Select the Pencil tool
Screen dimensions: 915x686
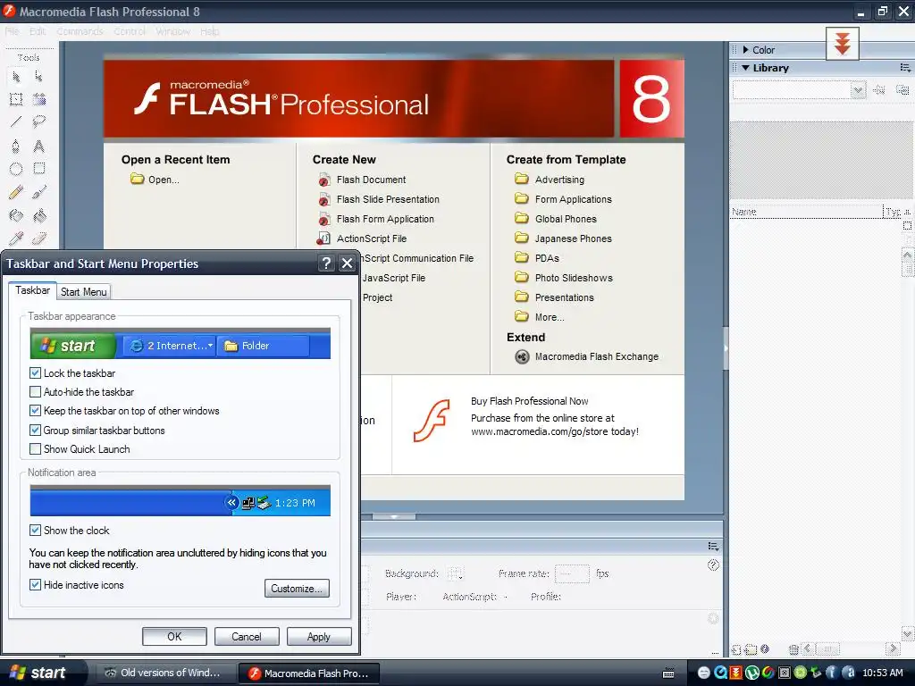16,192
